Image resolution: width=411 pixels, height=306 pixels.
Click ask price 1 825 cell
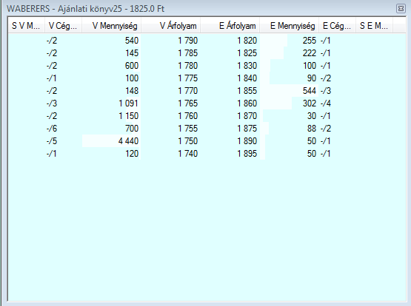click(x=247, y=53)
